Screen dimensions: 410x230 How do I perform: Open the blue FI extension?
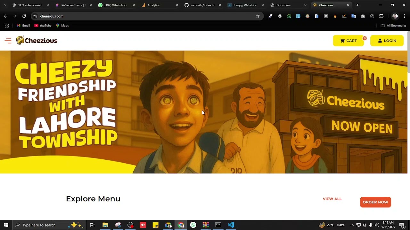298,16
